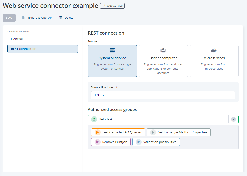Click the purple play icon for Remove PrintJob

97,142
